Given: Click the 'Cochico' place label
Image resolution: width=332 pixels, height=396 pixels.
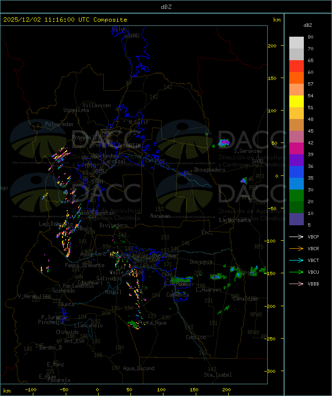Looking at the screenshot, I should [x=196, y=337].
